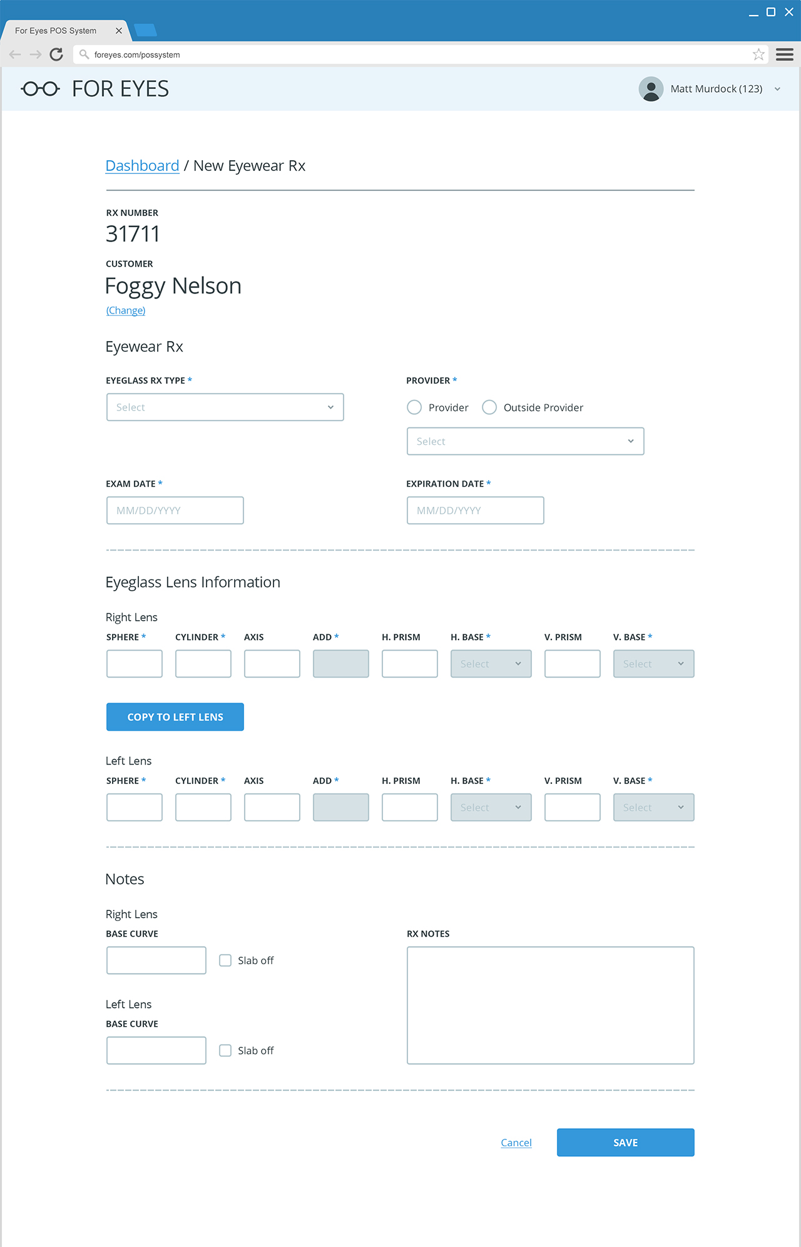Click the Left Lens Add field
This screenshot has height=1247, width=801.
[341, 807]
